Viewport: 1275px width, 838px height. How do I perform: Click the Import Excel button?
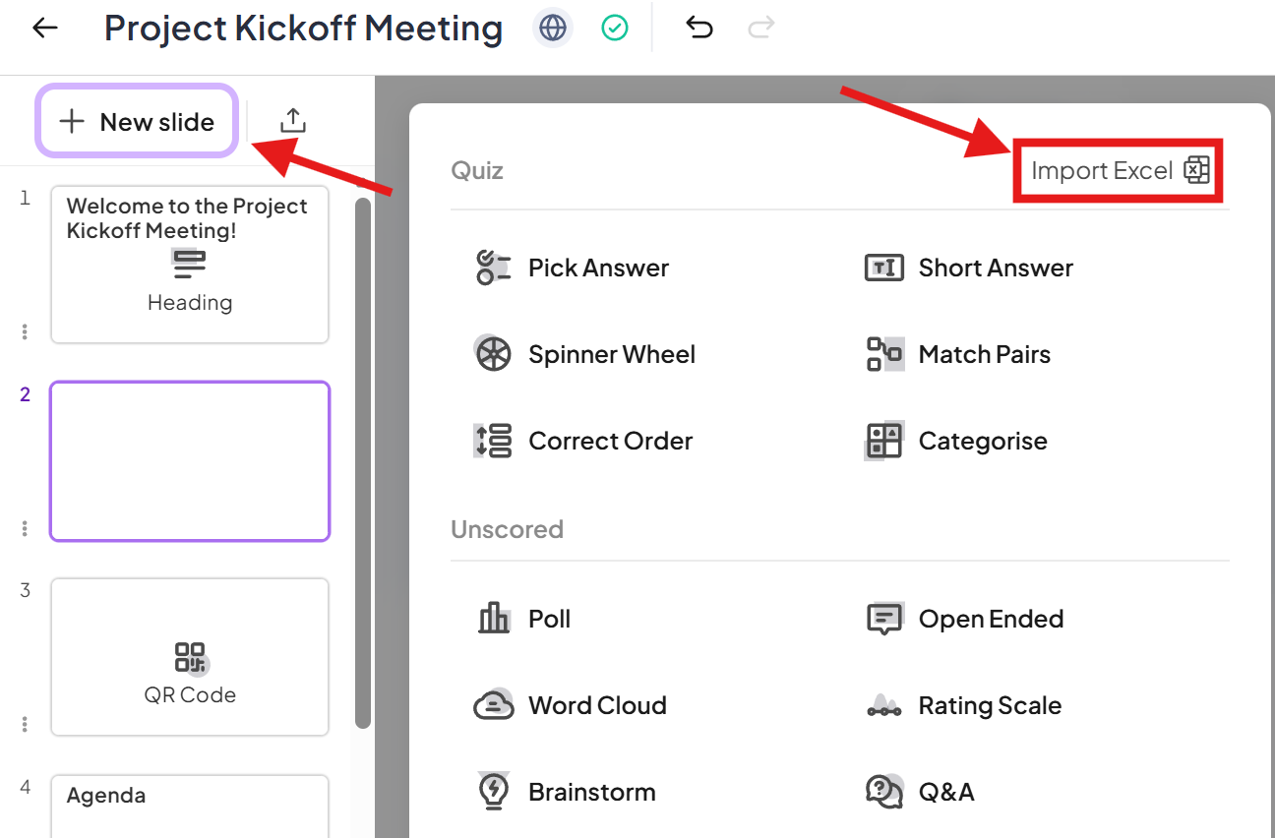1119,171
